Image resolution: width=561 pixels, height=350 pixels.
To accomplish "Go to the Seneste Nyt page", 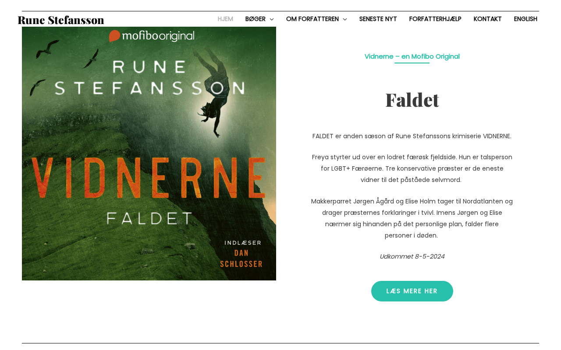I will (378, 19).
